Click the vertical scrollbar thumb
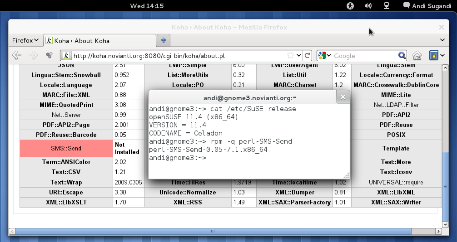The image size is (457, 242). (445, 186)
